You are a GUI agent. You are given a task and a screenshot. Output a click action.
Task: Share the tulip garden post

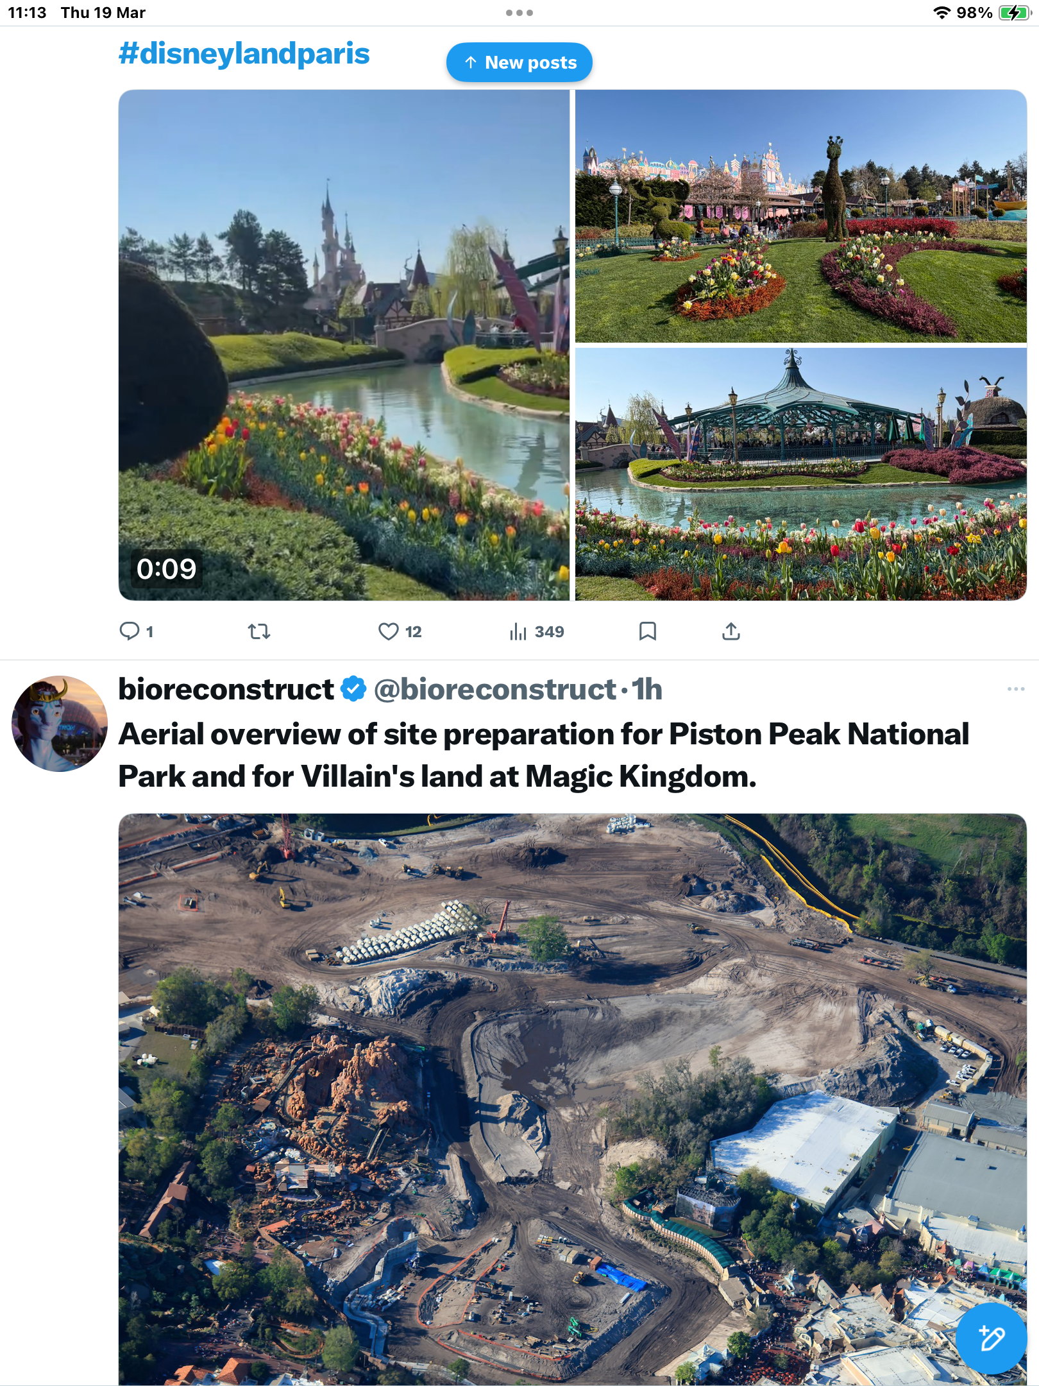731,631
